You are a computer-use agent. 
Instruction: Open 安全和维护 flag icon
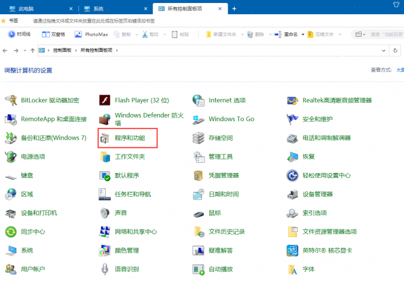[x=292, y=119]
